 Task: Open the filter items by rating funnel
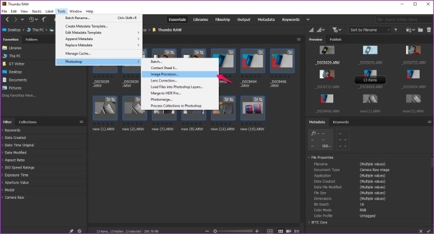tap(336, 30)
